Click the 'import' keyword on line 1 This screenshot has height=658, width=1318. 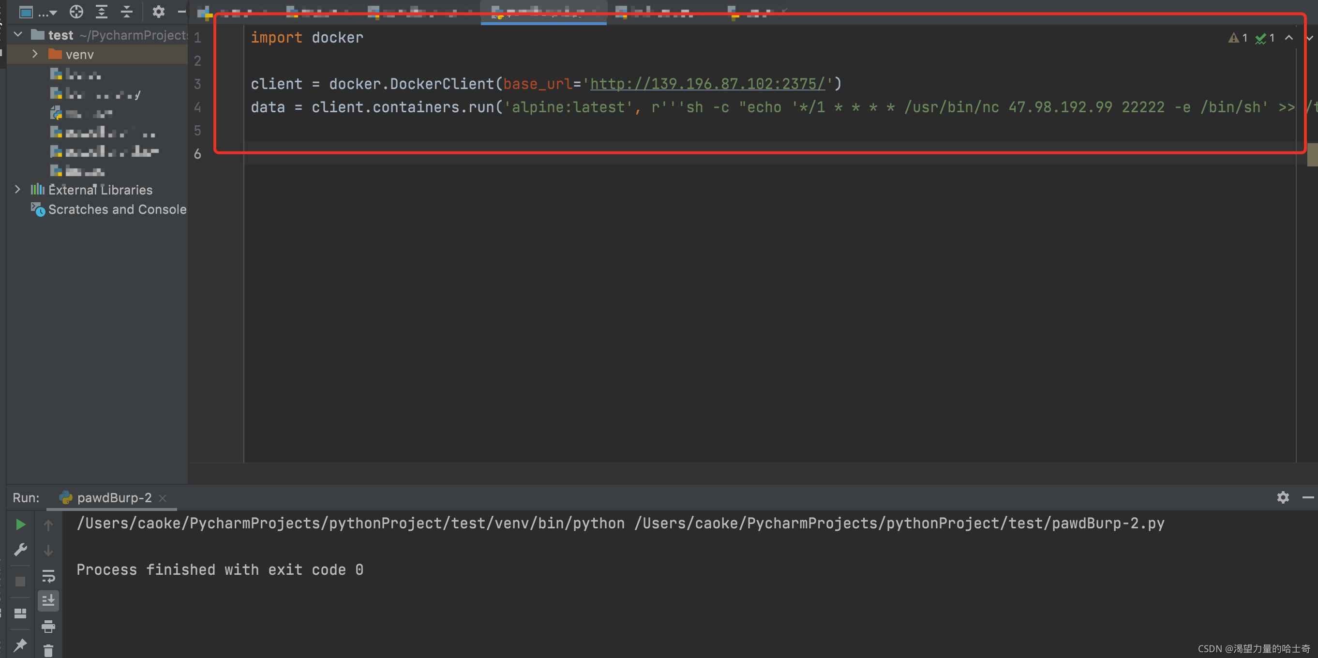click(x=276, y=37)
